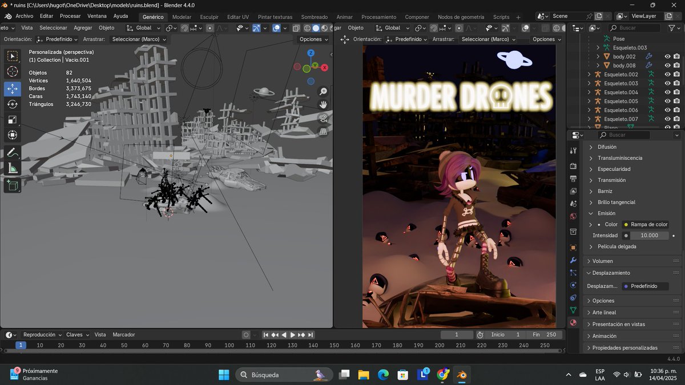The image size is (685, 385).
Task: Activate the Transform tool
Action: [12, 135]
